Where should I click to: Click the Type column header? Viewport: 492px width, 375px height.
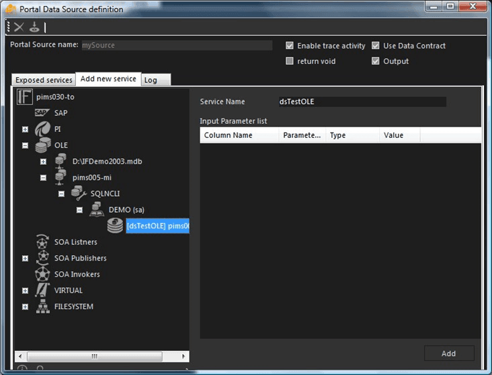point(353,135)
